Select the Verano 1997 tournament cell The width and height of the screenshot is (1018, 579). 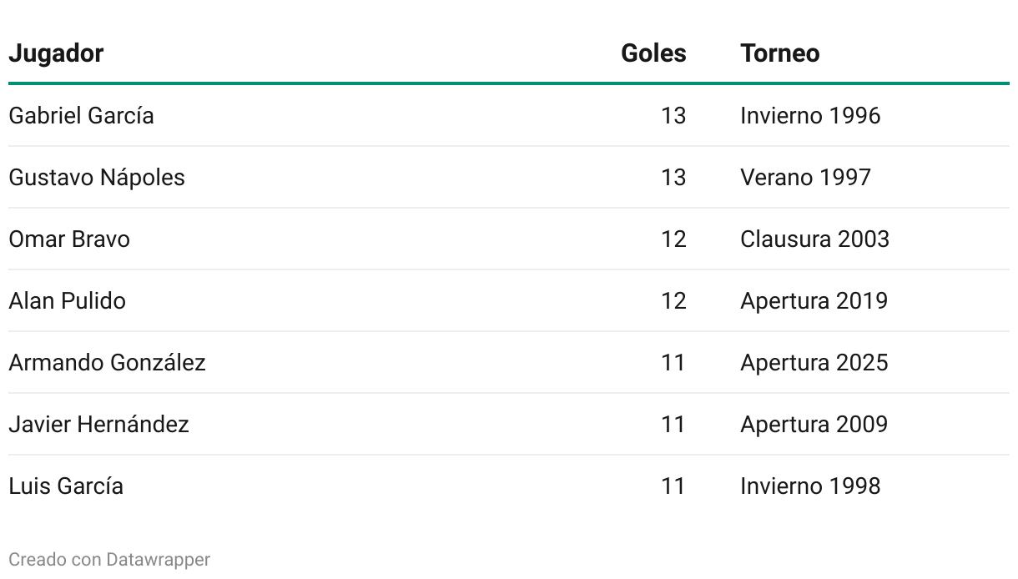[805, 178]
